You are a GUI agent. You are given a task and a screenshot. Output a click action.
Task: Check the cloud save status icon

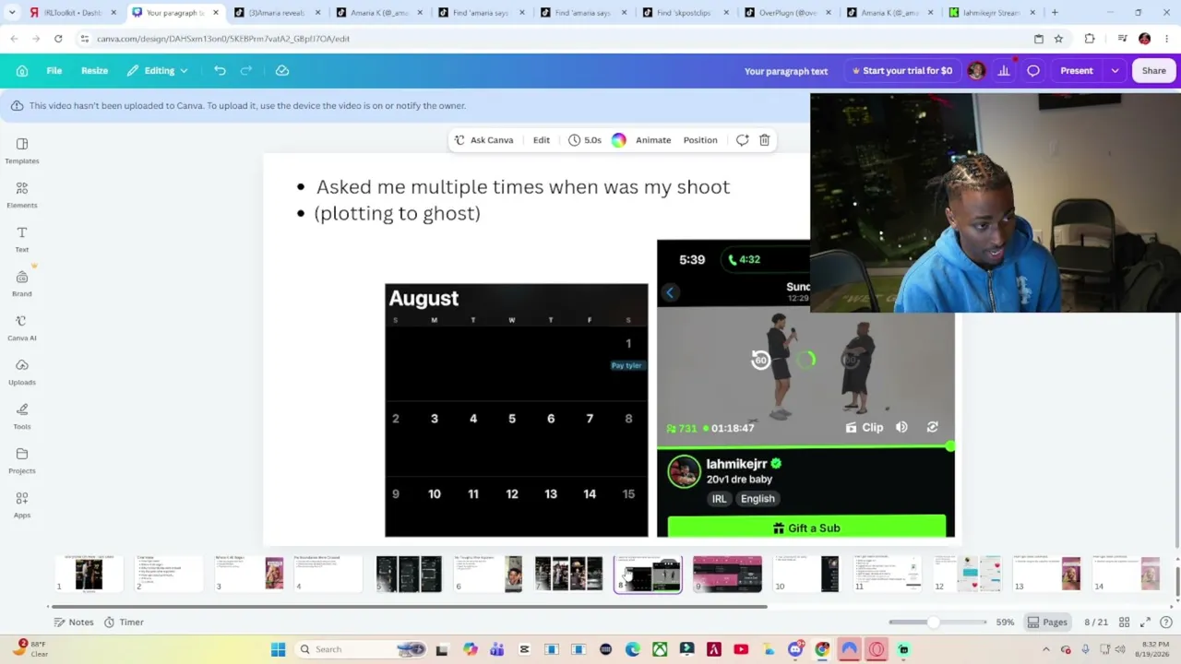click(x=282, y=71)
